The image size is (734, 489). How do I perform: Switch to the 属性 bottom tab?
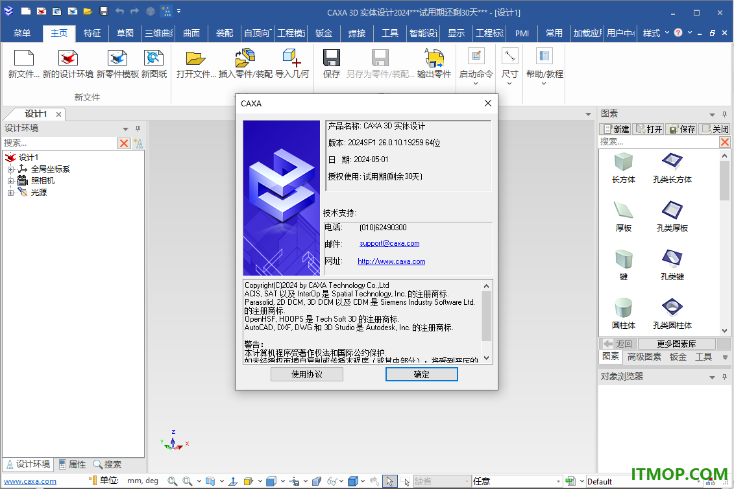pyautogui.click(x=73, y=464)
